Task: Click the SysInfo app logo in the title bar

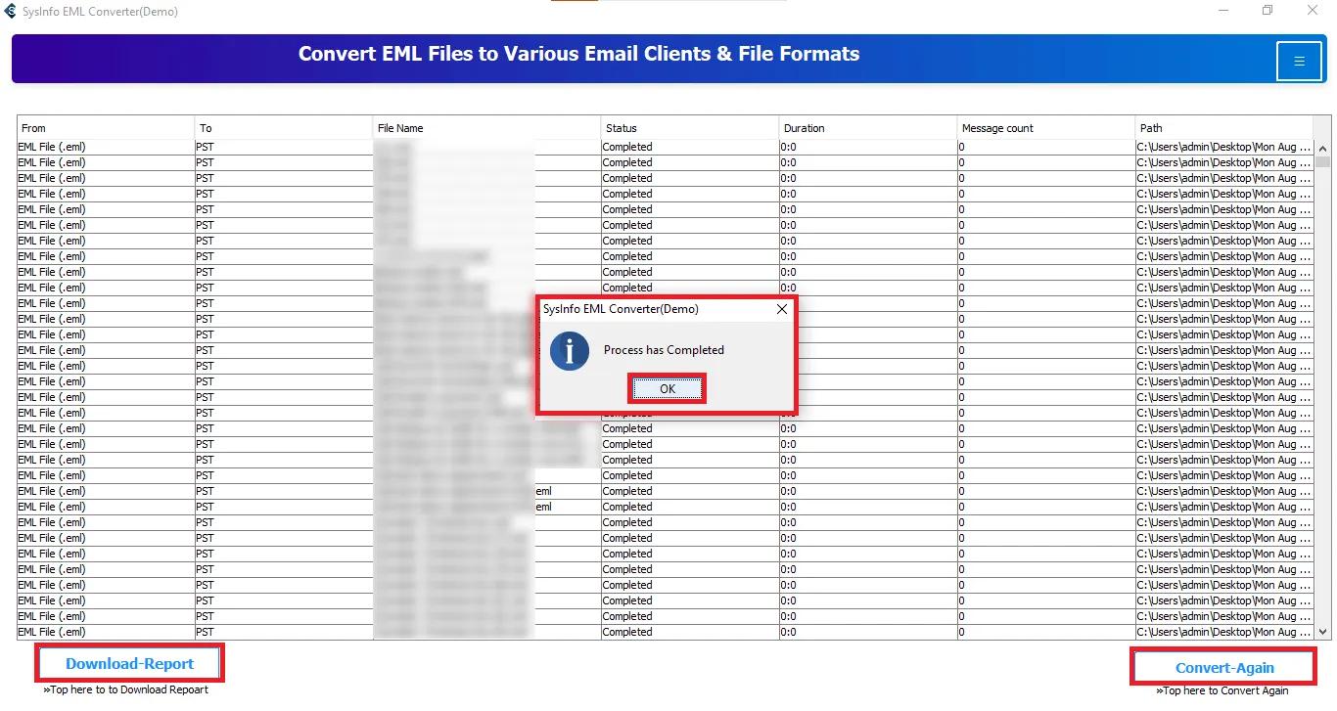Action: pyautogui.click(x=11, y=11)
